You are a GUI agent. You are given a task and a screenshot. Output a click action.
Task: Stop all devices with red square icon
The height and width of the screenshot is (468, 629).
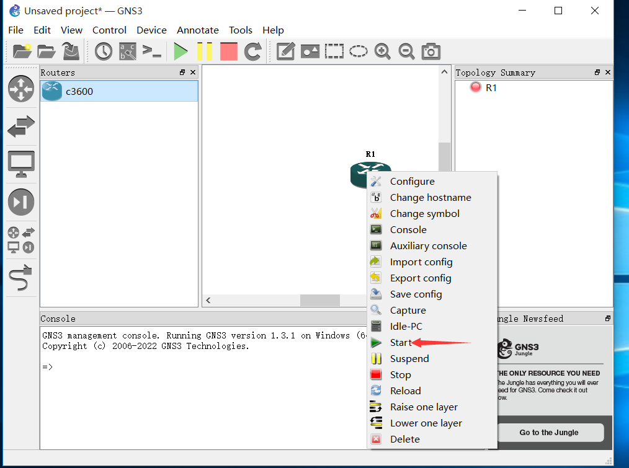point(229,51)
